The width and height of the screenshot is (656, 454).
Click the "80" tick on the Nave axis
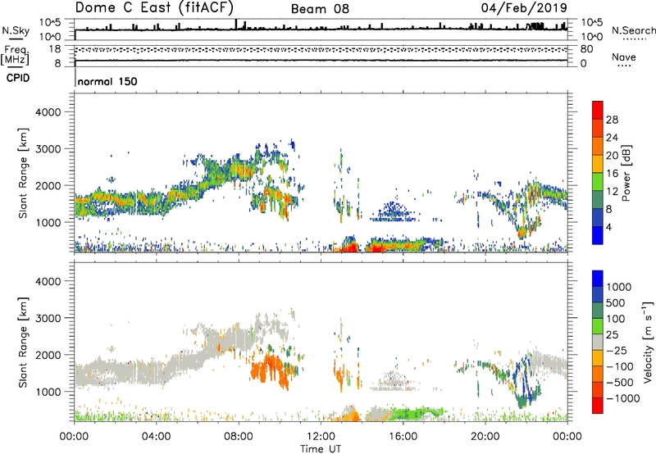[x=586, y=49]
